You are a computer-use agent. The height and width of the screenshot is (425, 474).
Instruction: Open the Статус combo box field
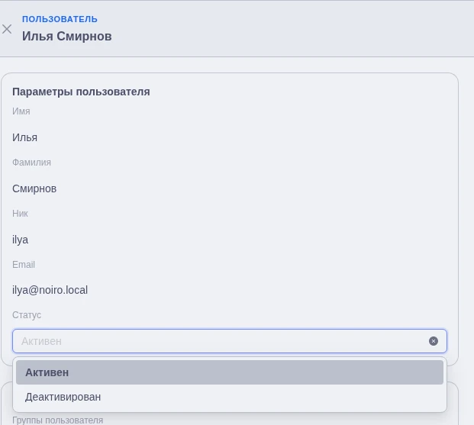pos(230,341)
